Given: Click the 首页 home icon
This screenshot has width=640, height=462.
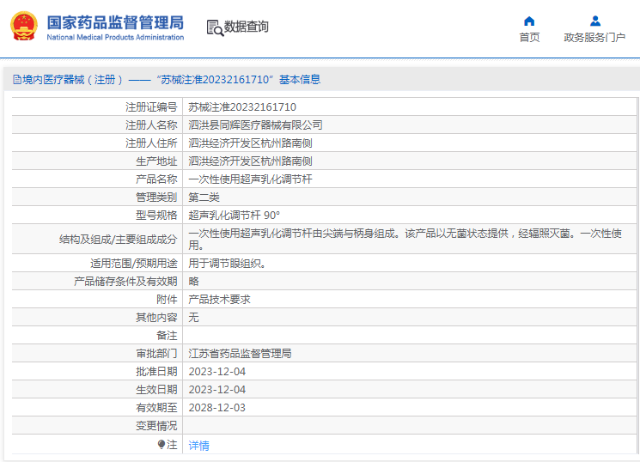Looking at the screenshot, I should tap(529, 21).
